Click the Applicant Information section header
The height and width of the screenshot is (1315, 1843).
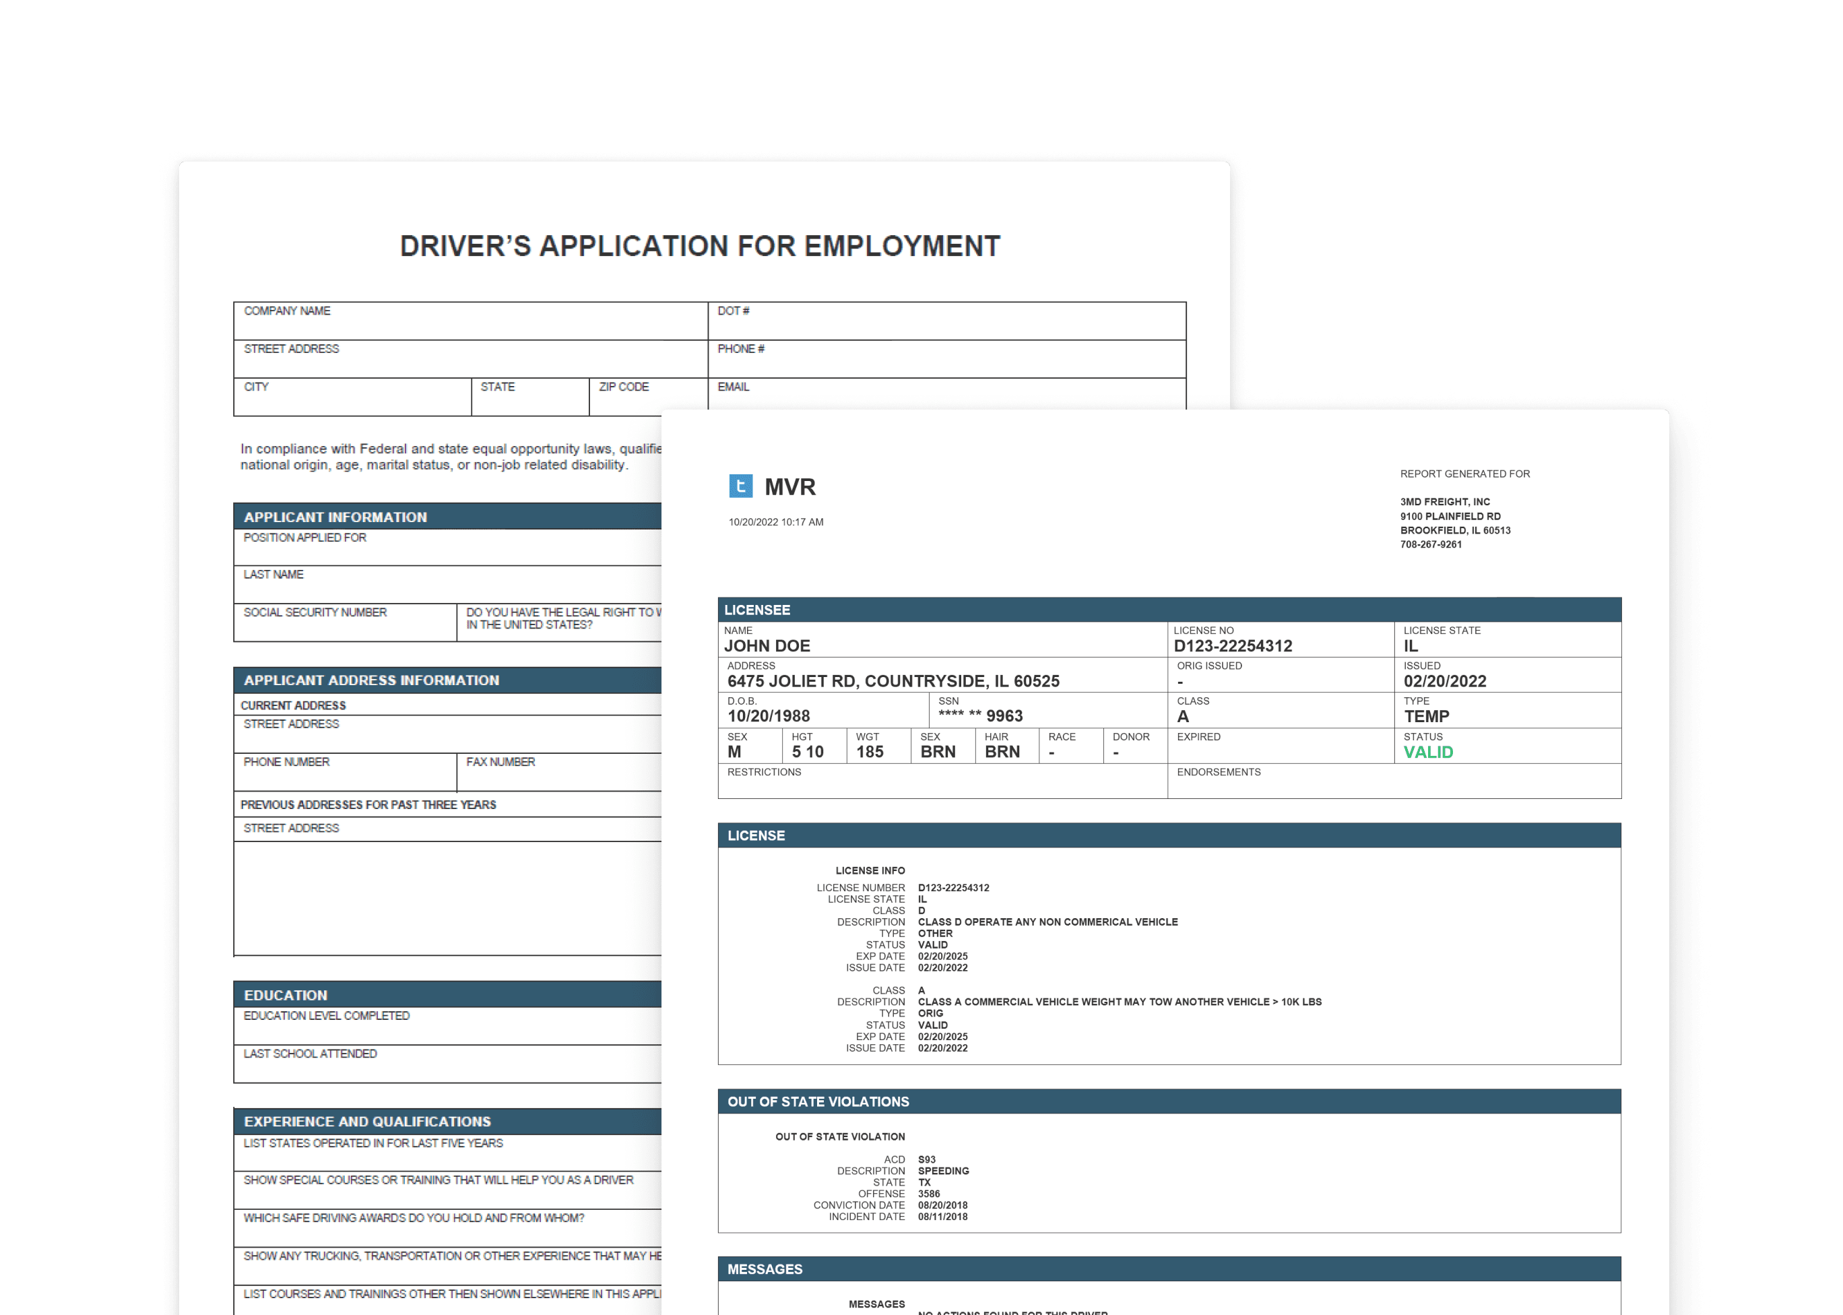[448, 517]
